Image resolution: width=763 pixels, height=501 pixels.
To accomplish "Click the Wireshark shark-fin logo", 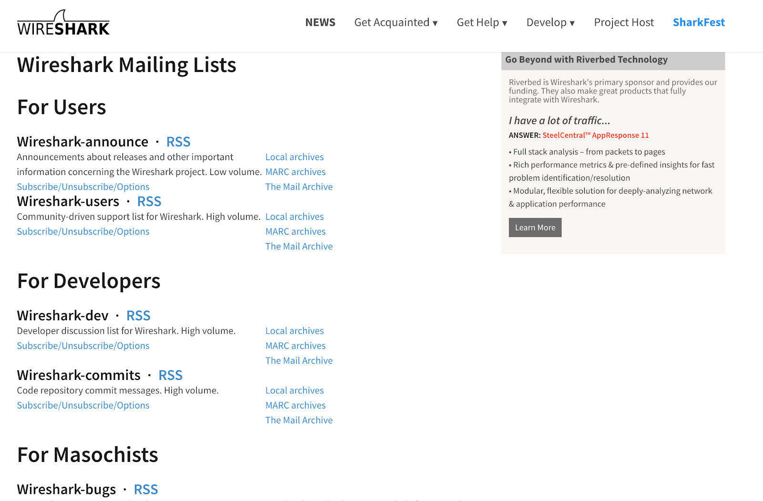I will pyautogui.click(x=63, y=23).
